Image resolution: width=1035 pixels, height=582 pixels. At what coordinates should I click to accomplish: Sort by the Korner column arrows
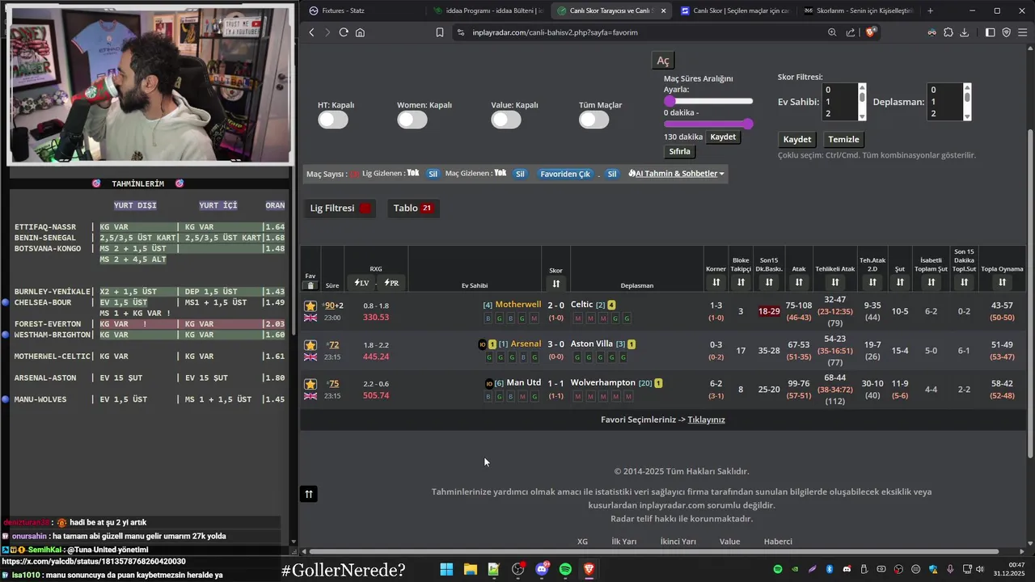pyautogui.click(x=716, y=282)
